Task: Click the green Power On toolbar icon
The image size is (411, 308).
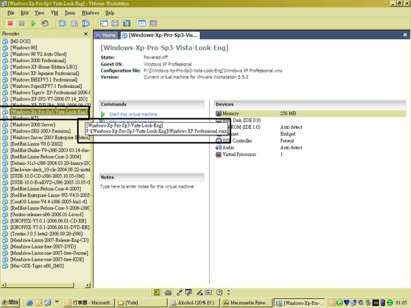Action: (33, 23)
